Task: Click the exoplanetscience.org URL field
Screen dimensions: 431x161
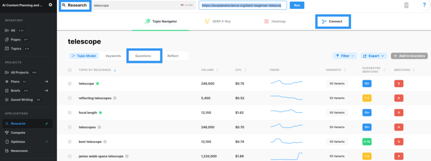Action: coord(243,5)
